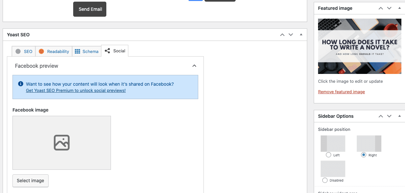Move Featured image panel down
The width and height of the screenshot is (405, 193).
point(389,8)
